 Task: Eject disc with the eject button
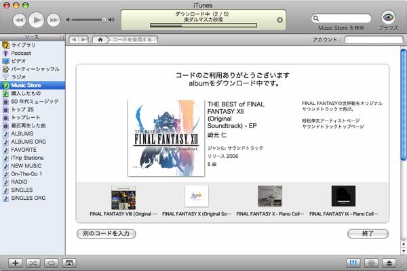(389, 263)
